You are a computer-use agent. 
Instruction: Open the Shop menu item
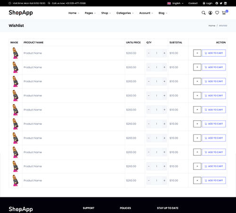[x=106, y=13]
